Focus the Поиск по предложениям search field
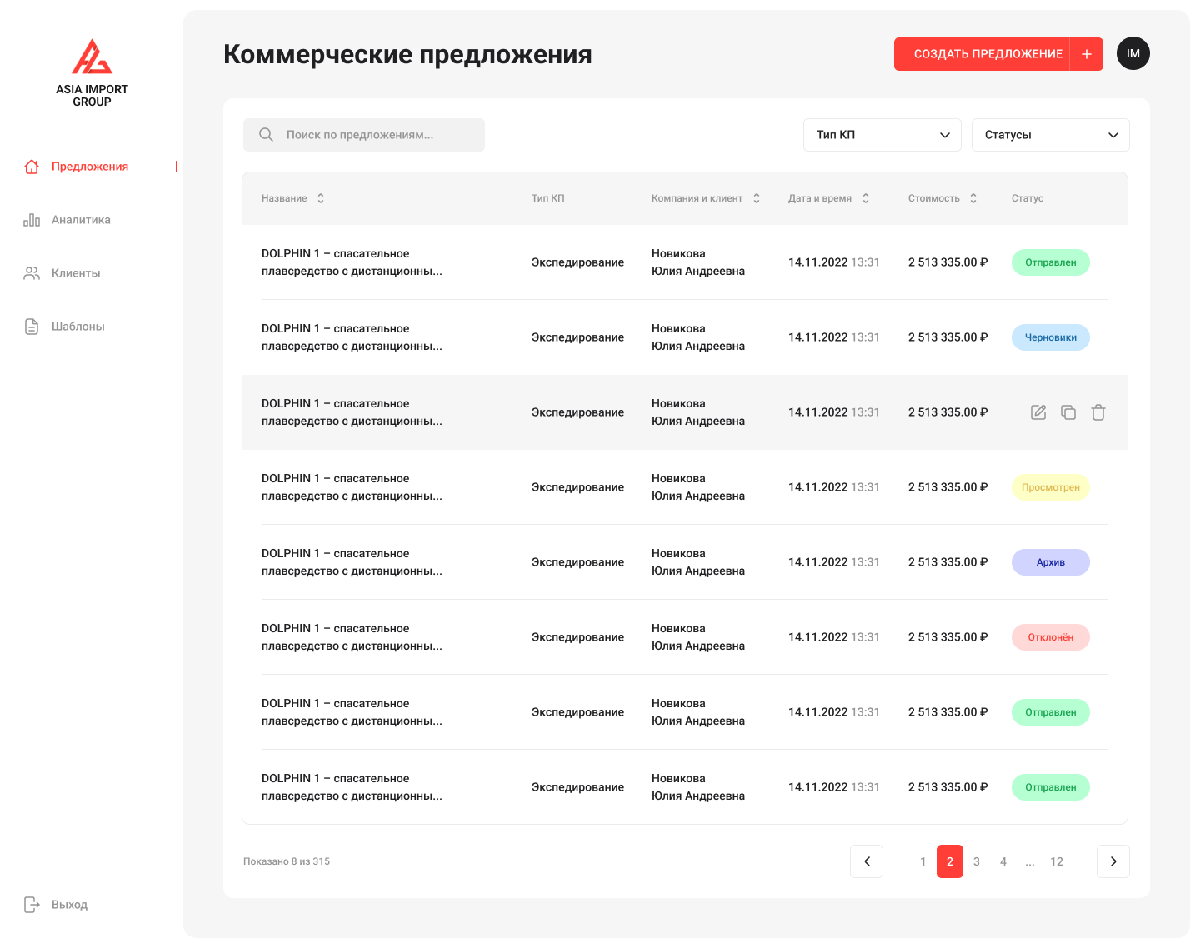Viewport: 1200px width, 948px height. [x=364, y=135]
